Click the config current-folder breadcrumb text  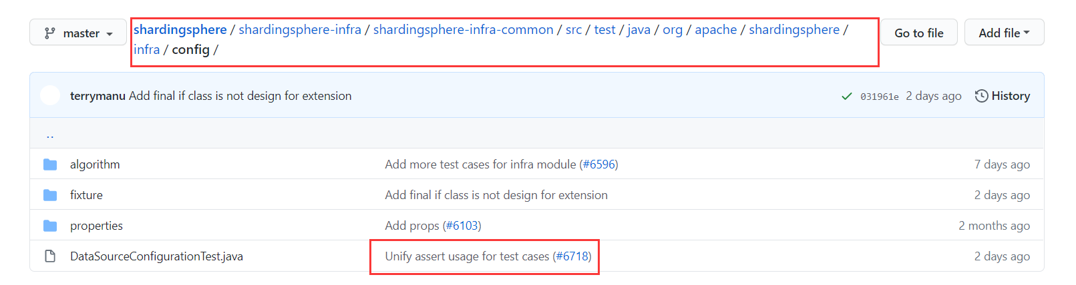coord(191,49)
